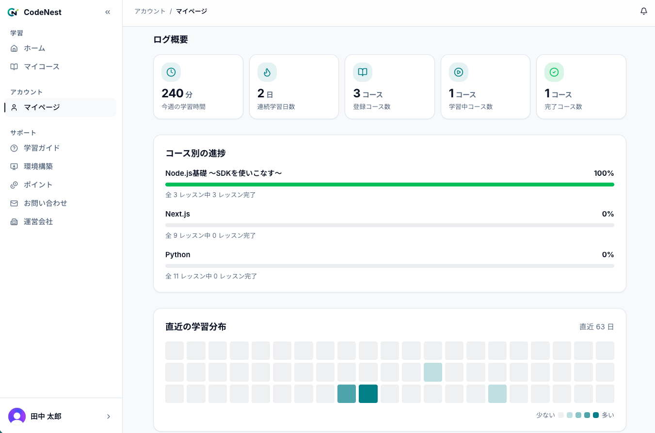Click the play icon on 学習中コース数 card
This screenshot has height=433, width=655.
(x=459, y=72)
